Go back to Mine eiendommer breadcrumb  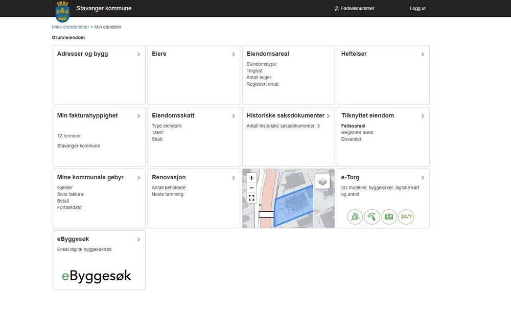pos(71,27)
